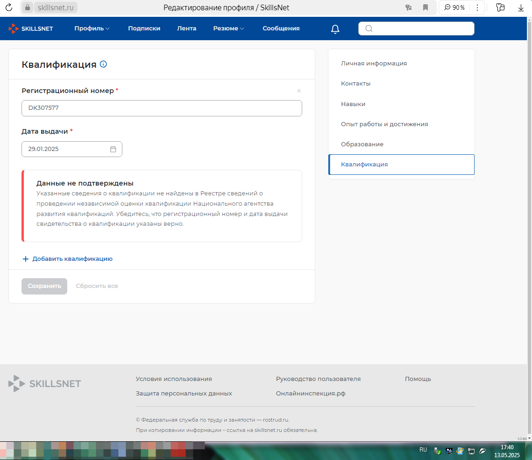Click Сбросить все
The height and width of the screenshot is (460, 532).
point(97,286)
